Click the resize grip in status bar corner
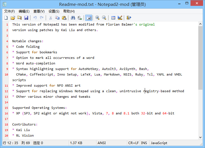This screenshot has width=205, height=148. (x=201, y=144)
